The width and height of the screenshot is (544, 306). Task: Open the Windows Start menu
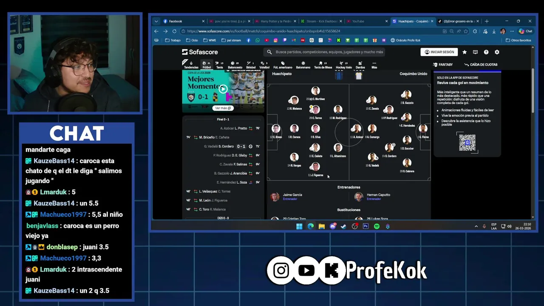click(299, 227)
